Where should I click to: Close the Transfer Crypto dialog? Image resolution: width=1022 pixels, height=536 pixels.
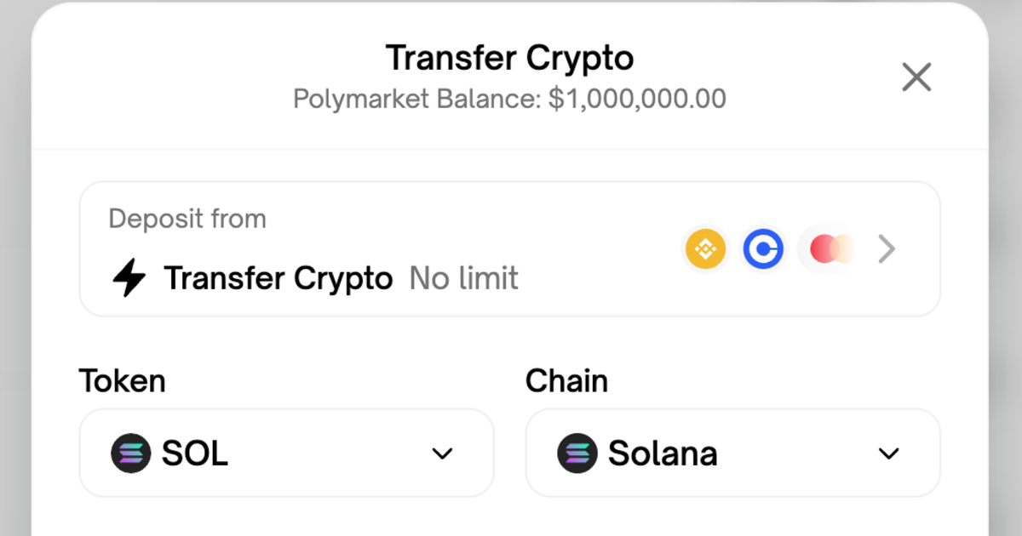click(916, 77)
